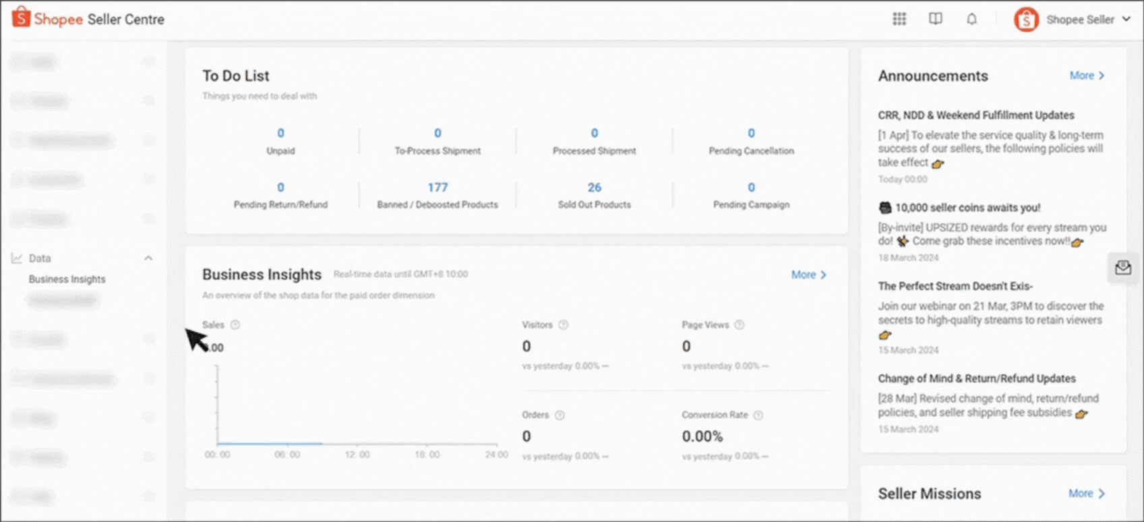Click the info icon next to Visitors
The image size is (1144, 522).
point(564,325)
